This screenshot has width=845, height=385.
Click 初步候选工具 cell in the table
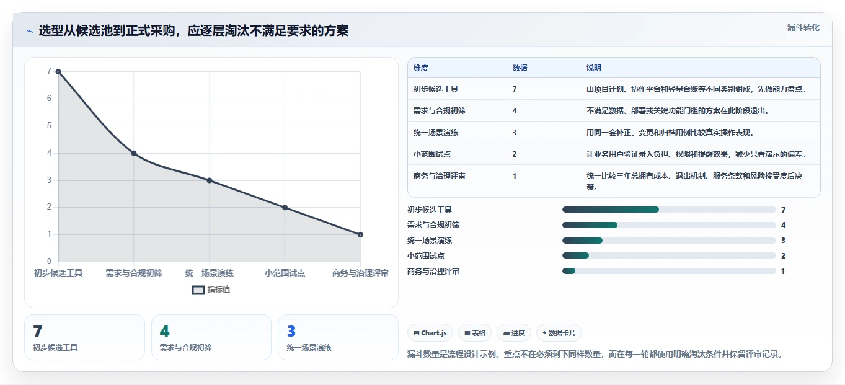pos(436,89)
